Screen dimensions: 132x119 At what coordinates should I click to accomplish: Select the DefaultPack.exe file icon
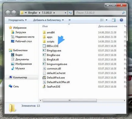pyautogui.click(x=44, y=78)
